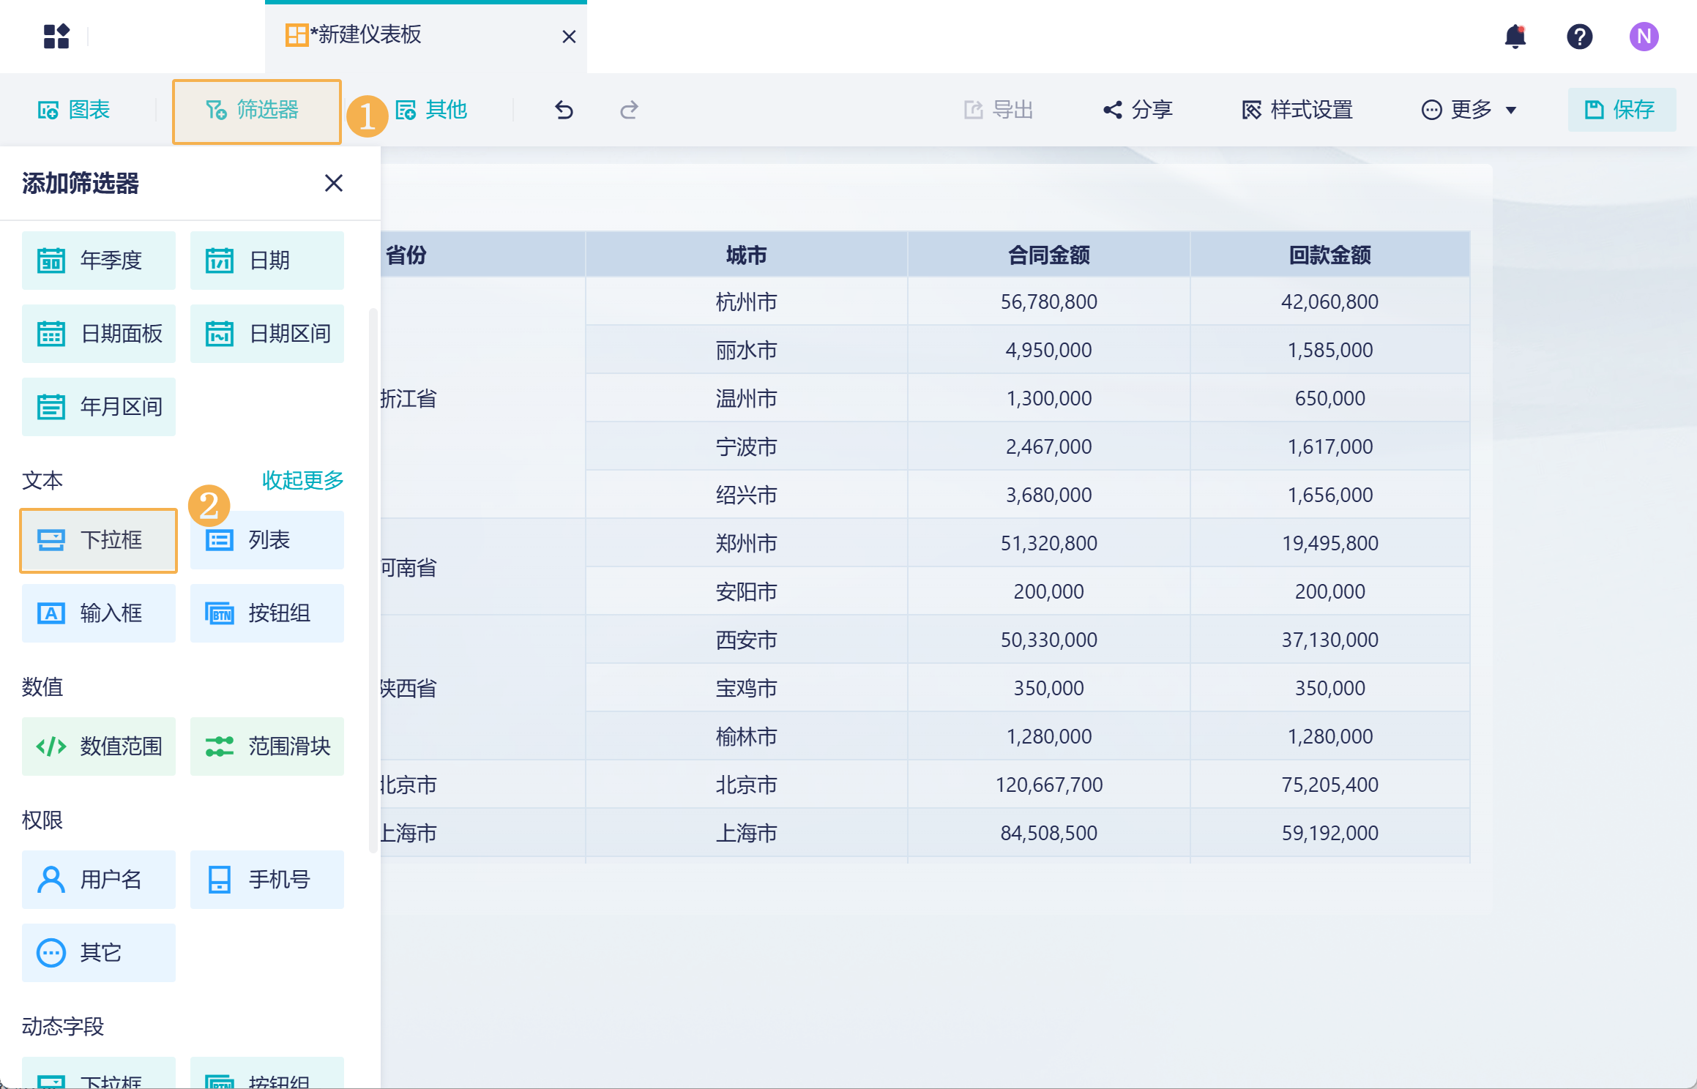The image size is (1697, 1089).
Task: Add the 其它 permission filter
Action: [99, 953]
